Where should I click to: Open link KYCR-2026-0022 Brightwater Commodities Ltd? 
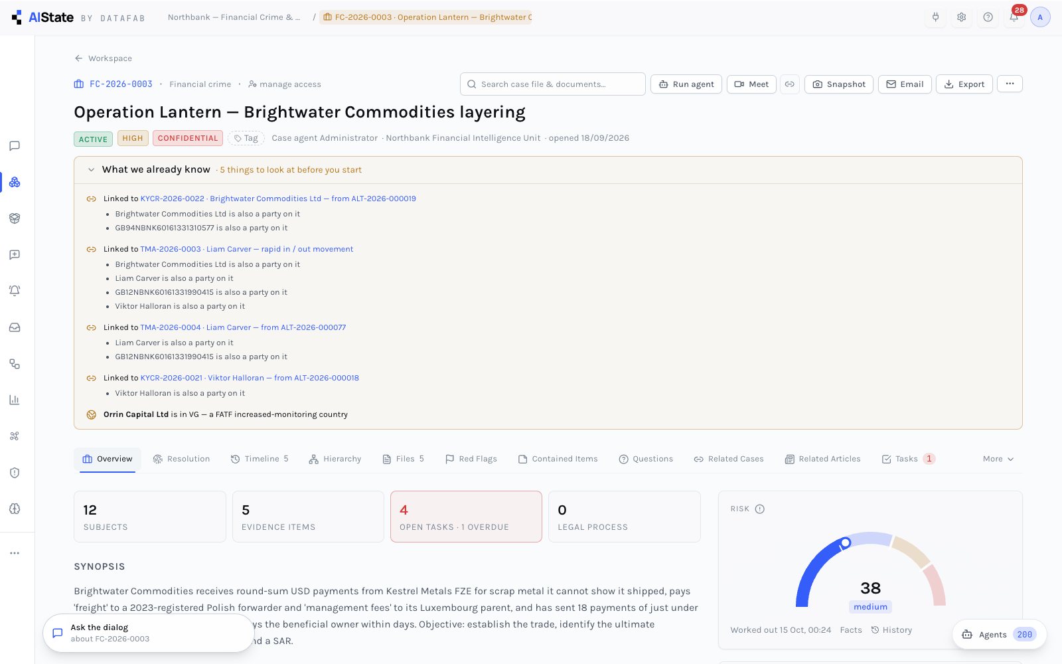[x=278, y=199]
